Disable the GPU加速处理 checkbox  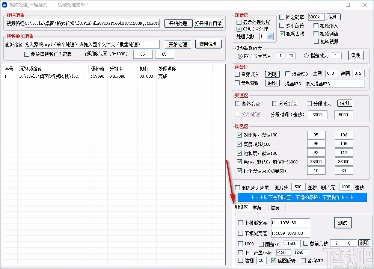click(x=239, y=29)
